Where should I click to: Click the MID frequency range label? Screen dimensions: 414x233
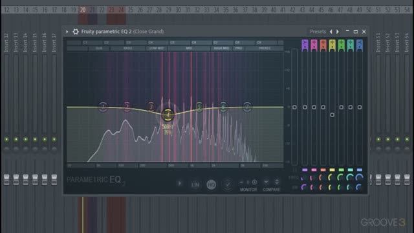pyautogui.click(x=189, y=49)
